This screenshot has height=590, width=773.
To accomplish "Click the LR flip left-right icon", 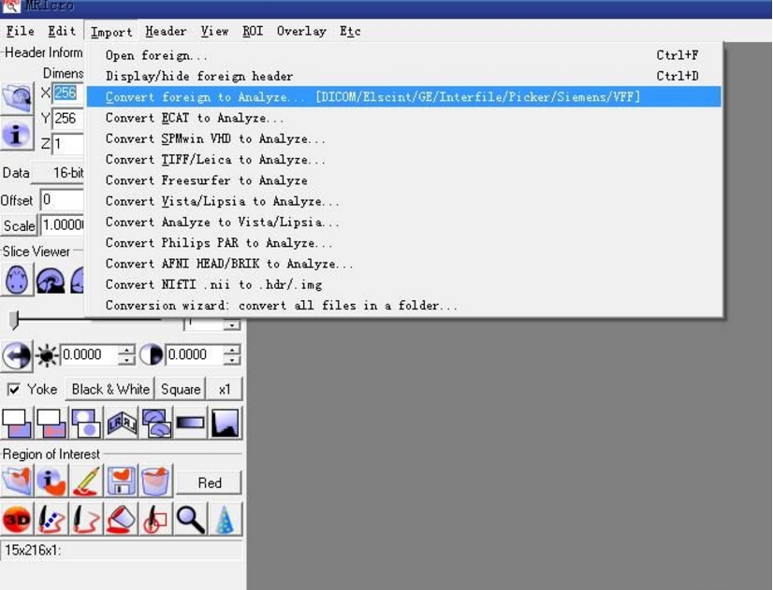I will coord(122,423).
